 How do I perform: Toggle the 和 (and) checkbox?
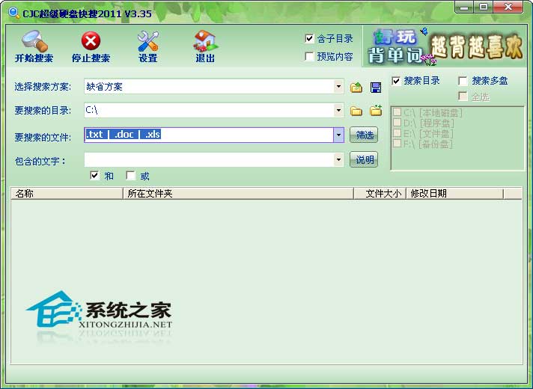pos(94,175)
